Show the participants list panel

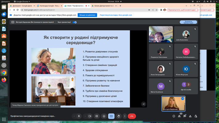tap(179, 116)
